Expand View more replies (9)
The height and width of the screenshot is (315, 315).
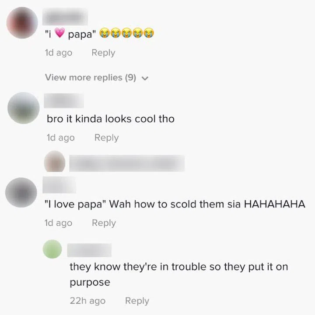97,77
